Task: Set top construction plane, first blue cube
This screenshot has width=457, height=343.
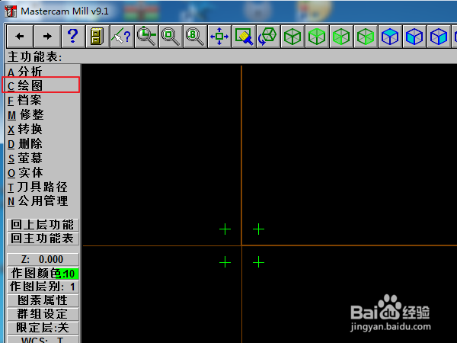Action: [x=390, y=37]
